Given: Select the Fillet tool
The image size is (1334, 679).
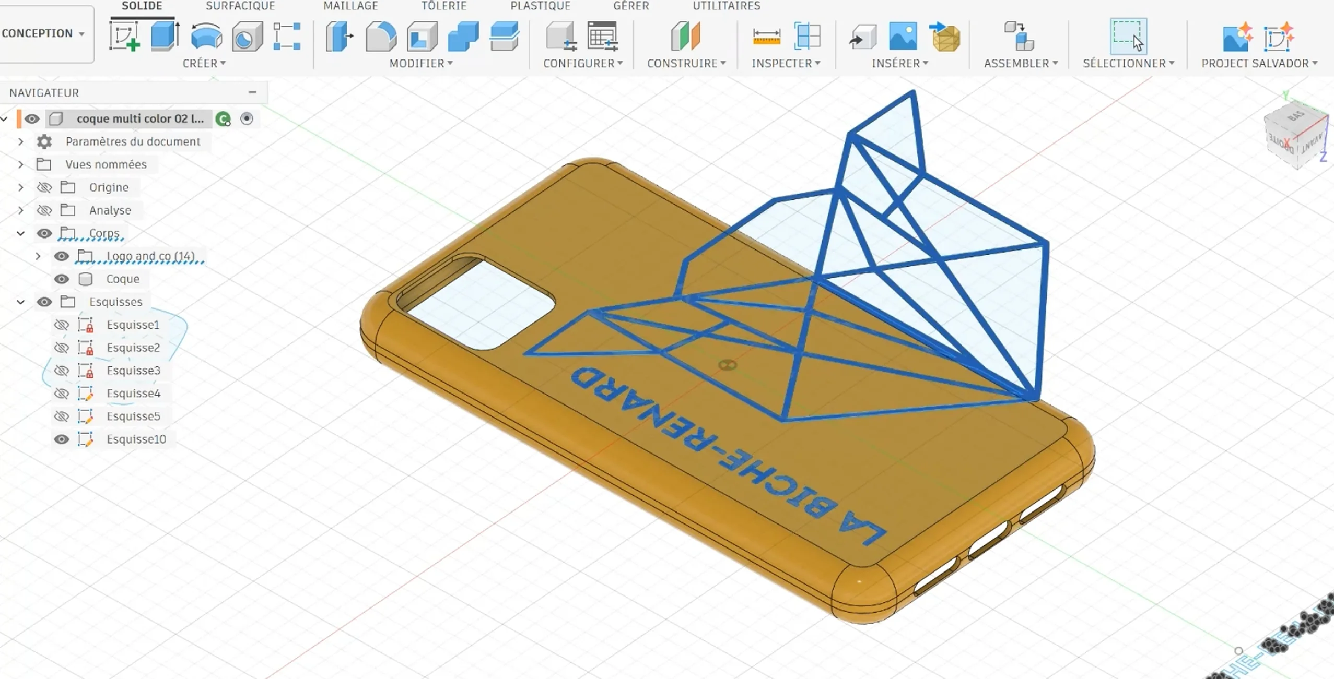Looking at the screenshot, I should [381, 37].
